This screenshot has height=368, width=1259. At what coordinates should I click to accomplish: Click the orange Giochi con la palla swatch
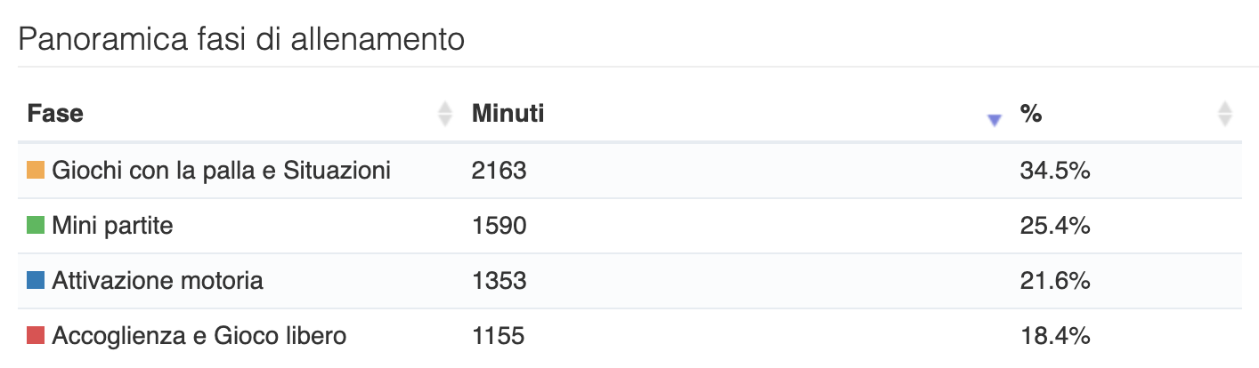click(x=36, y=171)
